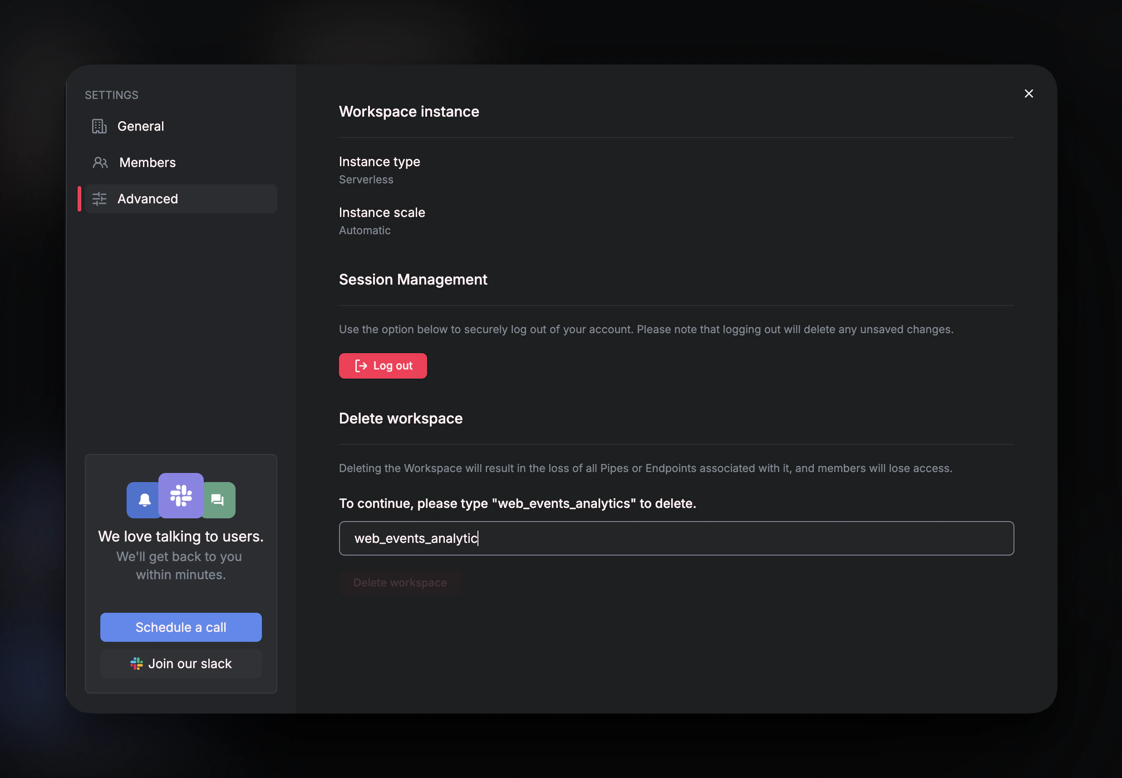Click the Serverless instance type value
The image size is (1122, 778).
pos(366,180)
